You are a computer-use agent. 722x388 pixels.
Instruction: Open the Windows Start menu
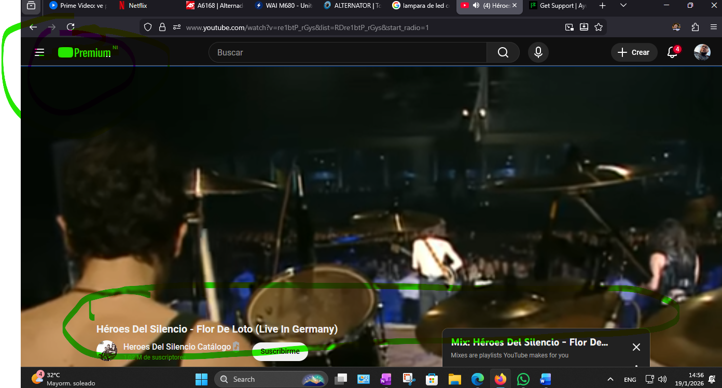[x=201, y=379]
